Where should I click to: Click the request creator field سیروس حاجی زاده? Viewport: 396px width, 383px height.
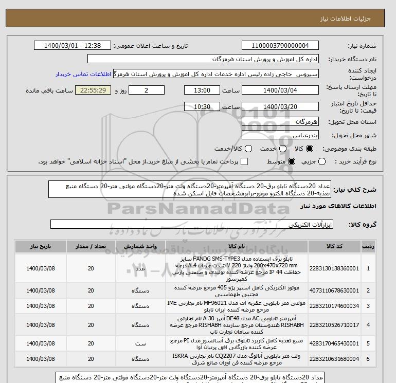click(x=216, y=74)
